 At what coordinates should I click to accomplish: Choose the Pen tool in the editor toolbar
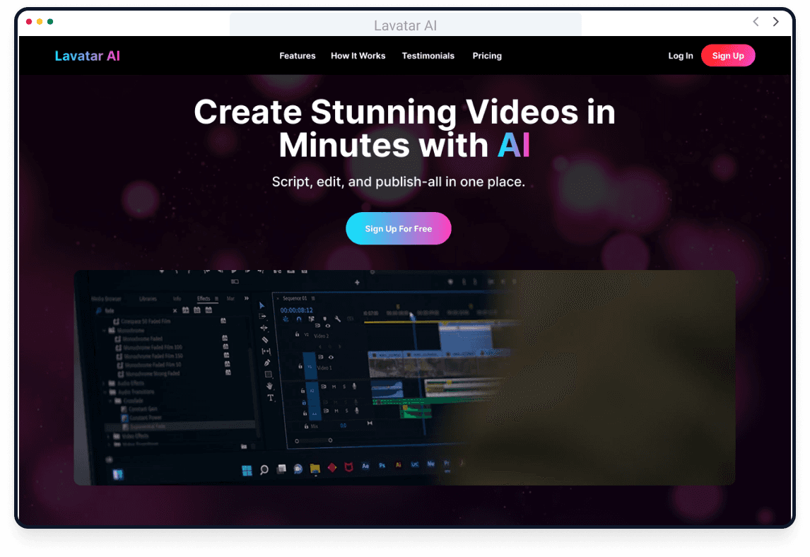point(266,363)
